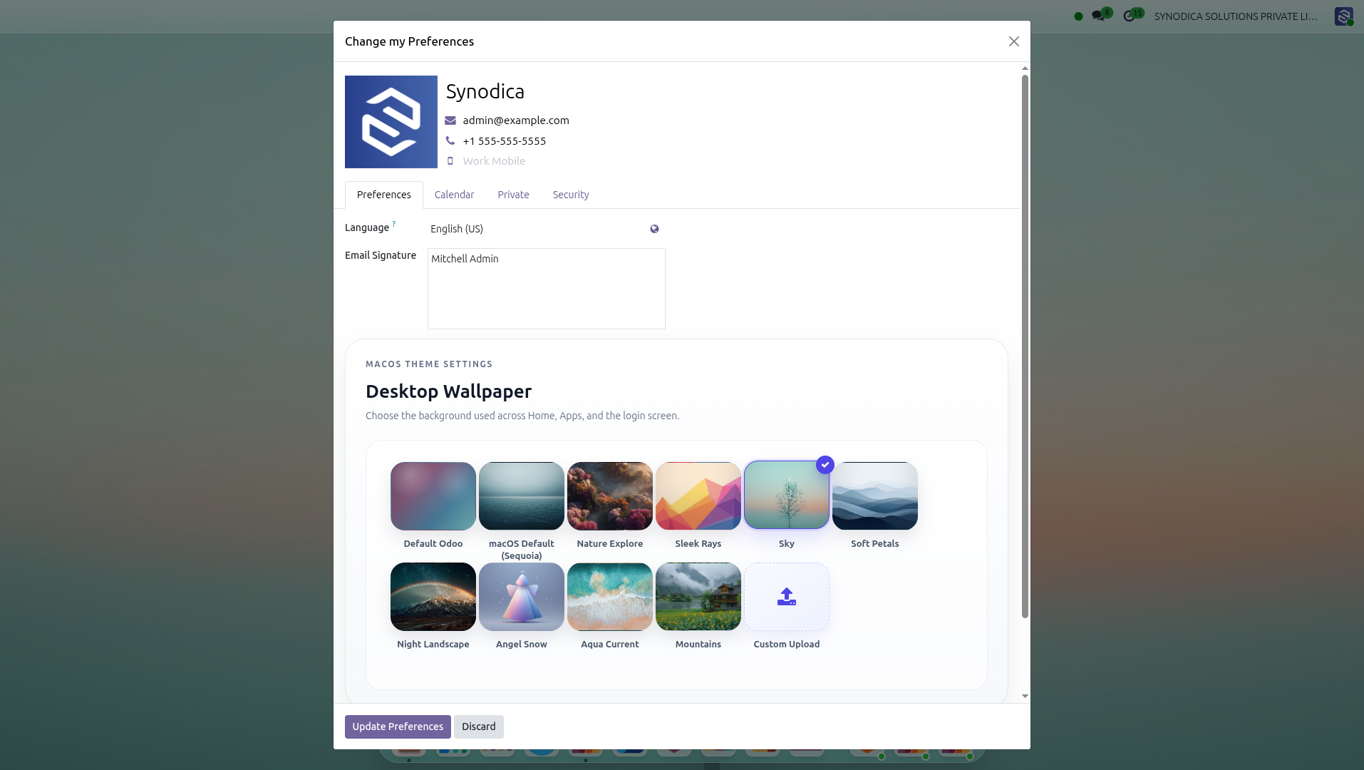
Task: Open the conversations icon with badge 8
Action: [x=1101, y=15]
